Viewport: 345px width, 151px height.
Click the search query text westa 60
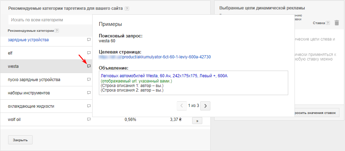(107, 41)
